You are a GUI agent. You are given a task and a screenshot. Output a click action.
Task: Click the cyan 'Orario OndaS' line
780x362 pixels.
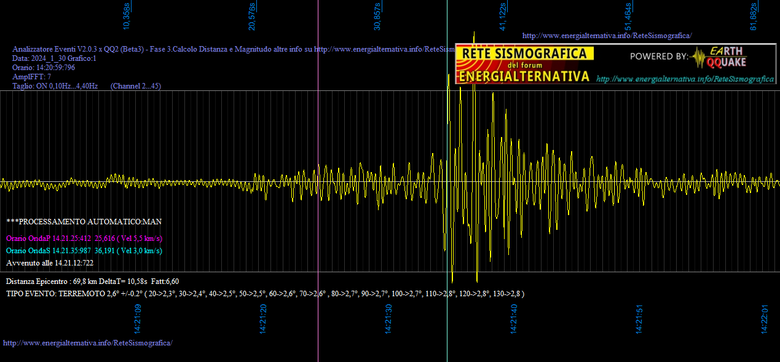(84, 251)
